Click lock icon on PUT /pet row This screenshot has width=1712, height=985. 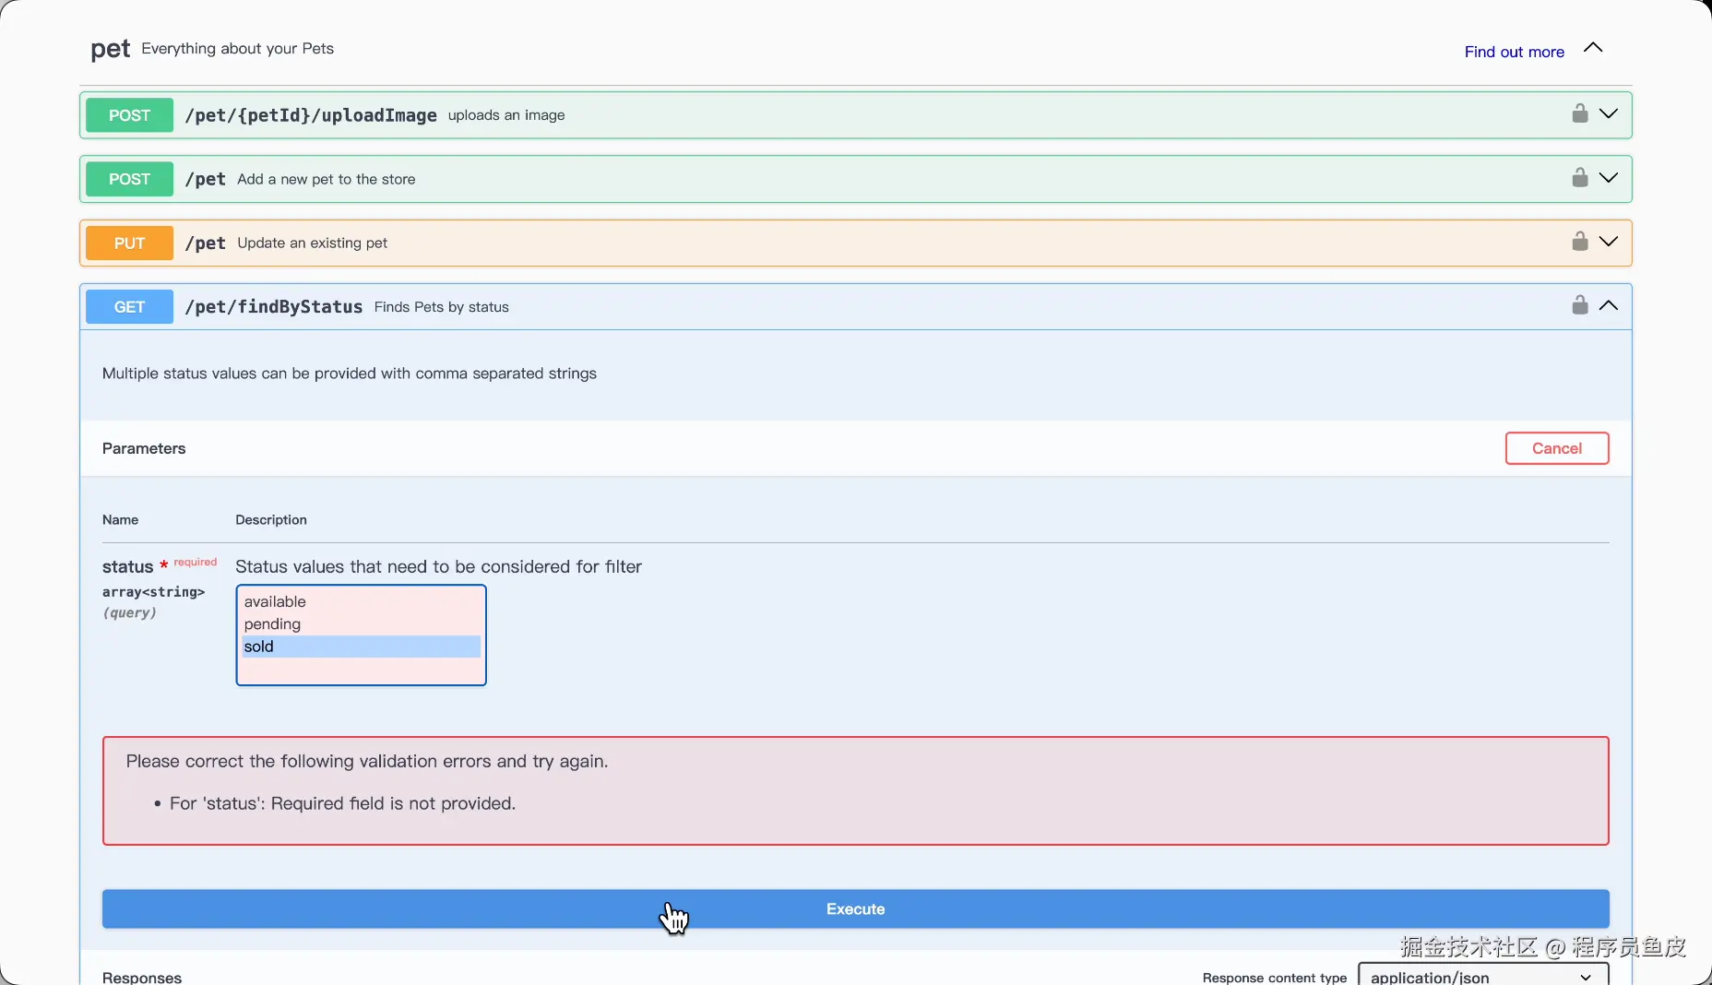pyautogui.click(x=1579, y=242)
